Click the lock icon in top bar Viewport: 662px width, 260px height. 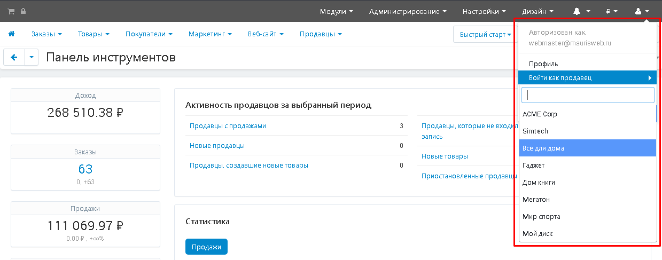23,11
